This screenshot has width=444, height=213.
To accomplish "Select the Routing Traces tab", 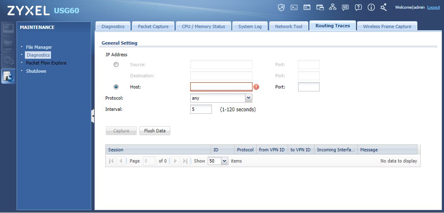I will tap(333, 26).
